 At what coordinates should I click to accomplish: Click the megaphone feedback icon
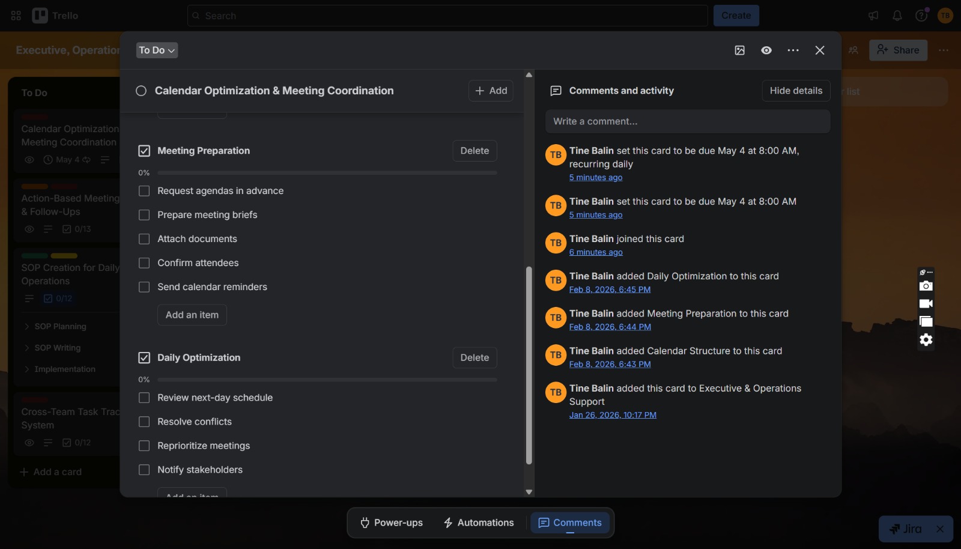[x=873, y=16]
